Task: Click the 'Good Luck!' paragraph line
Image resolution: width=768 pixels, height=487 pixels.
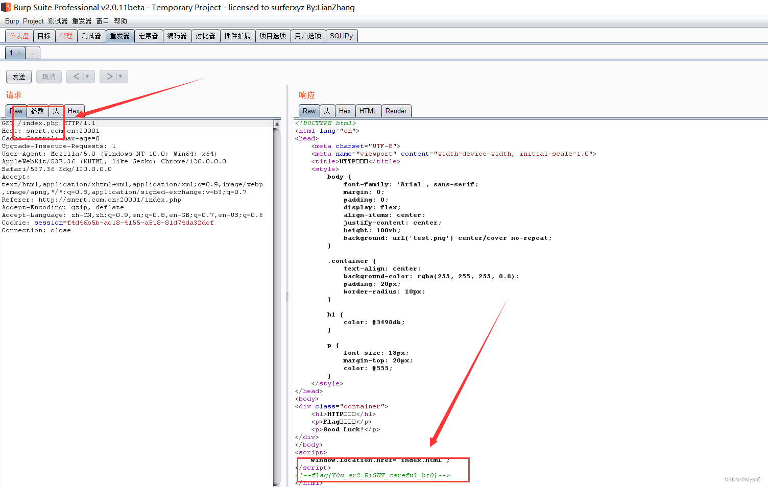Action: pyautogui.click(x=346, y=429)
